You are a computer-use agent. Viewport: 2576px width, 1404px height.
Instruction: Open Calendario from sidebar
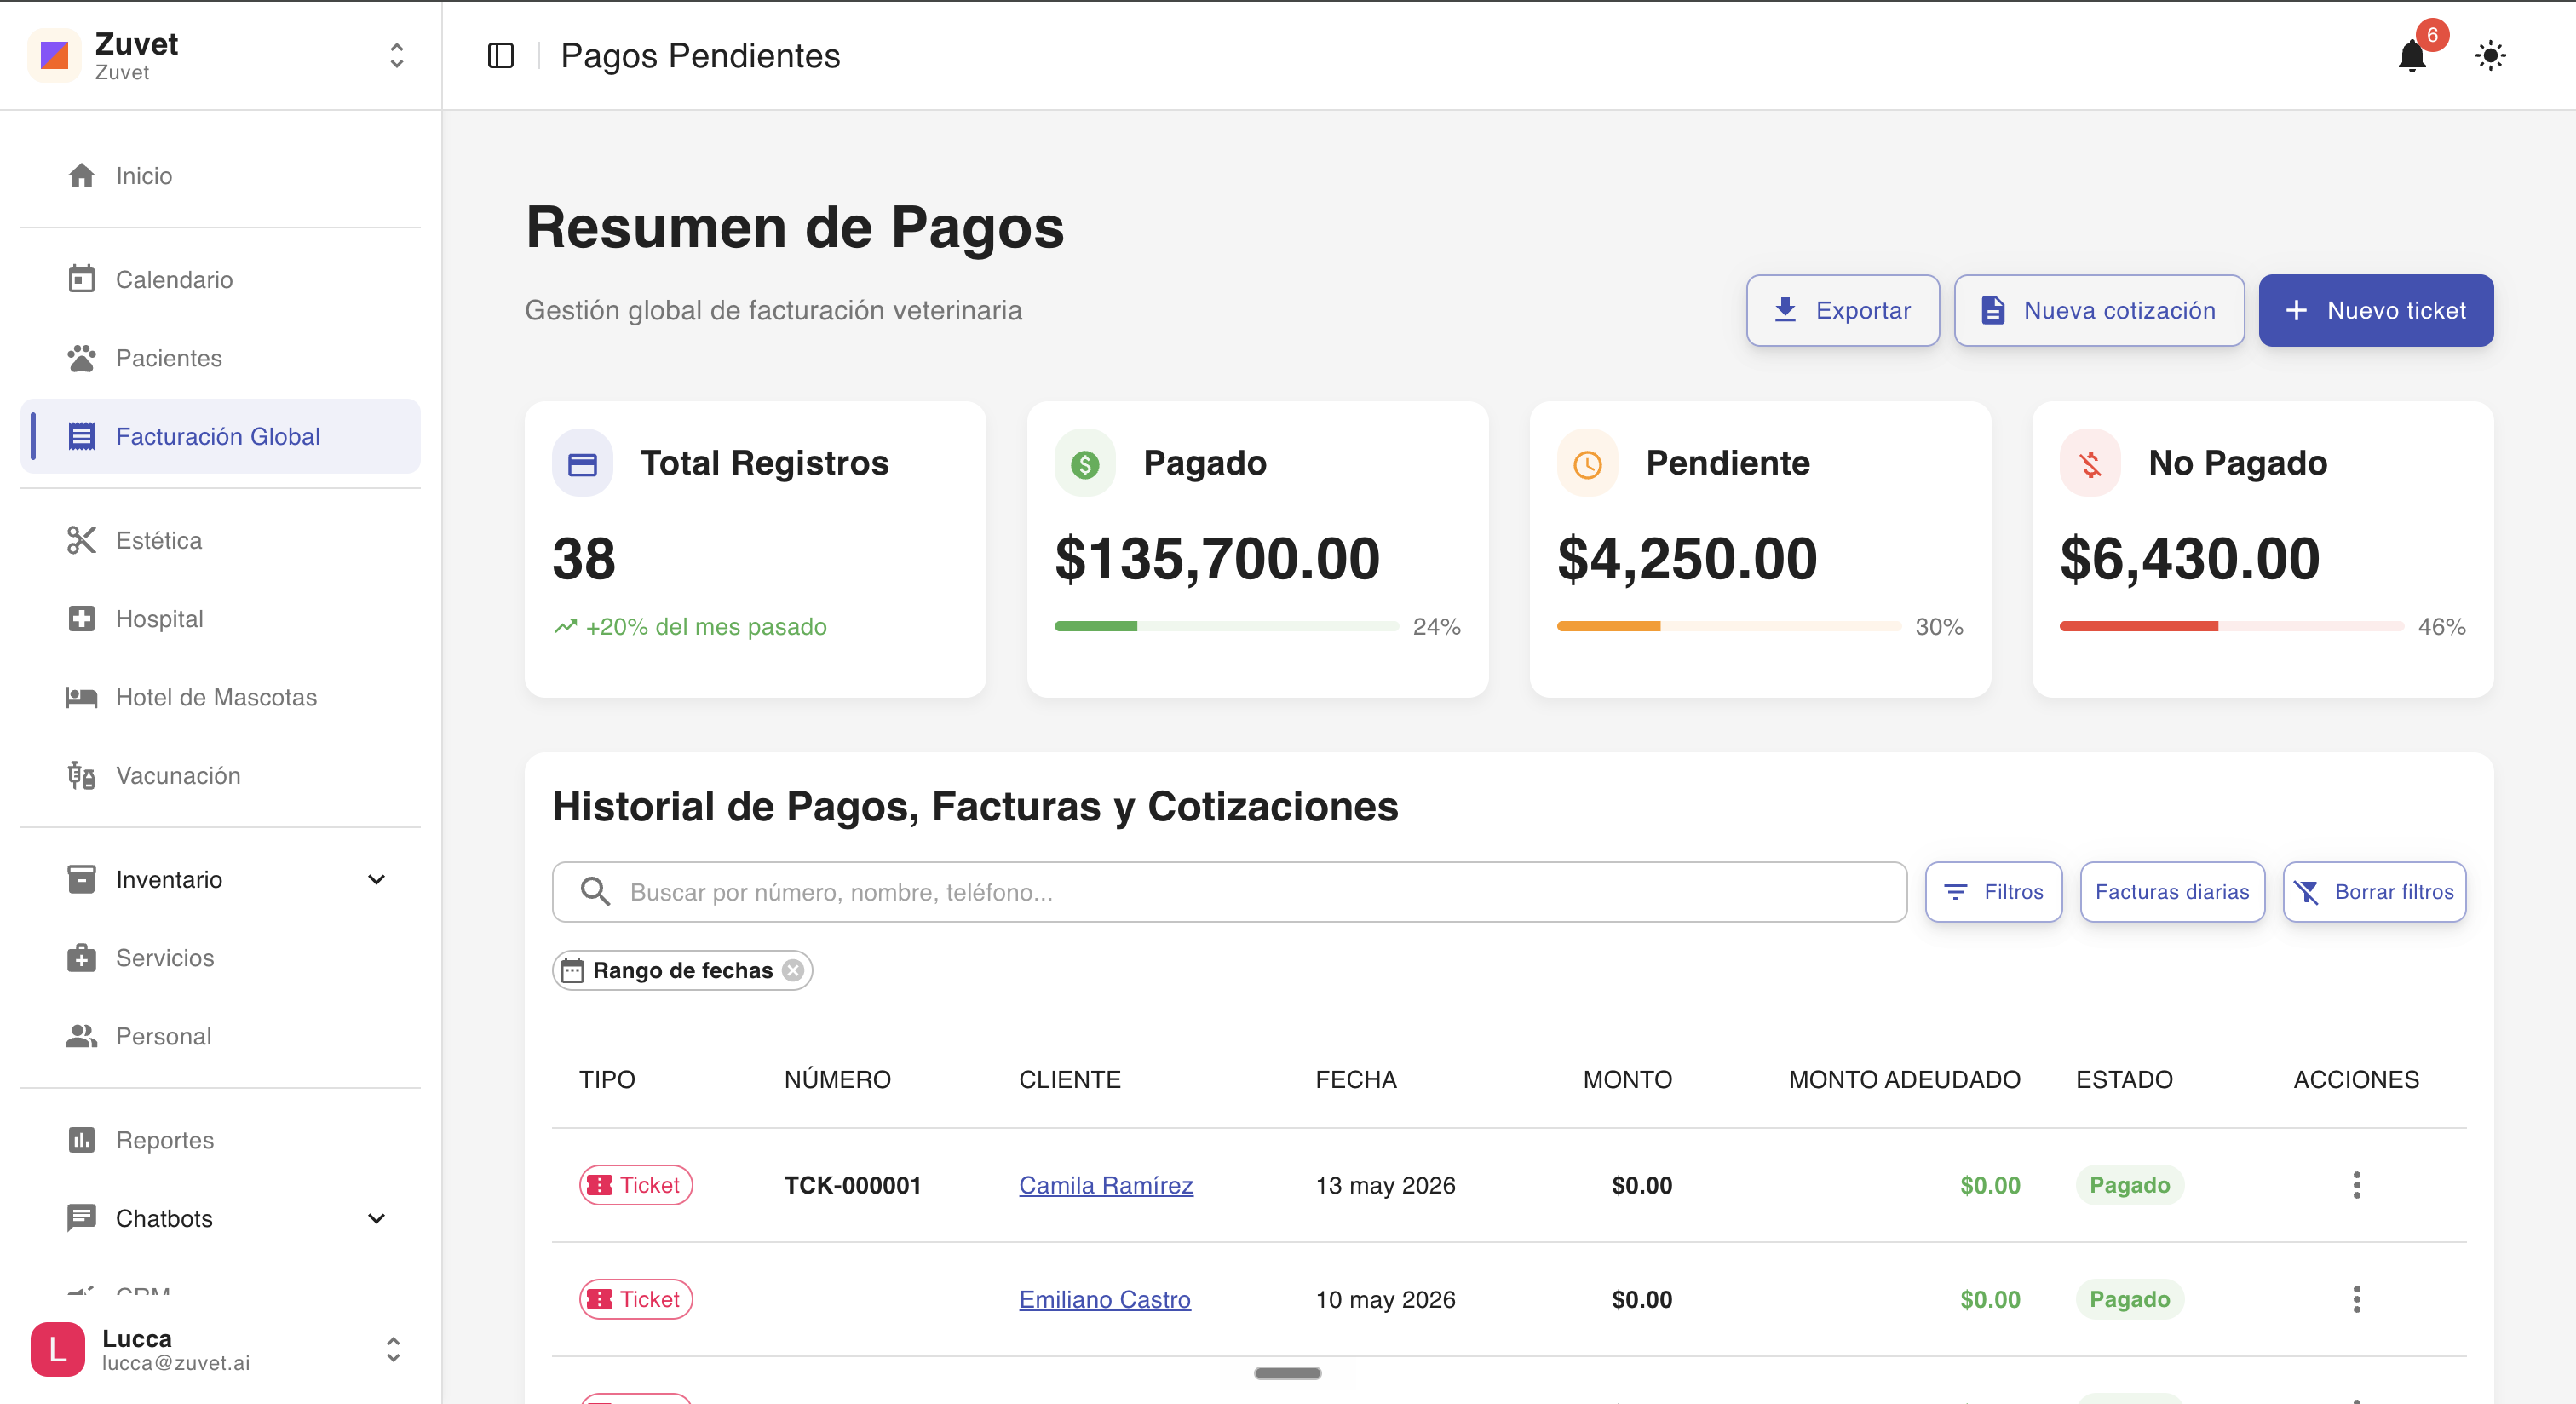[220, 279]
